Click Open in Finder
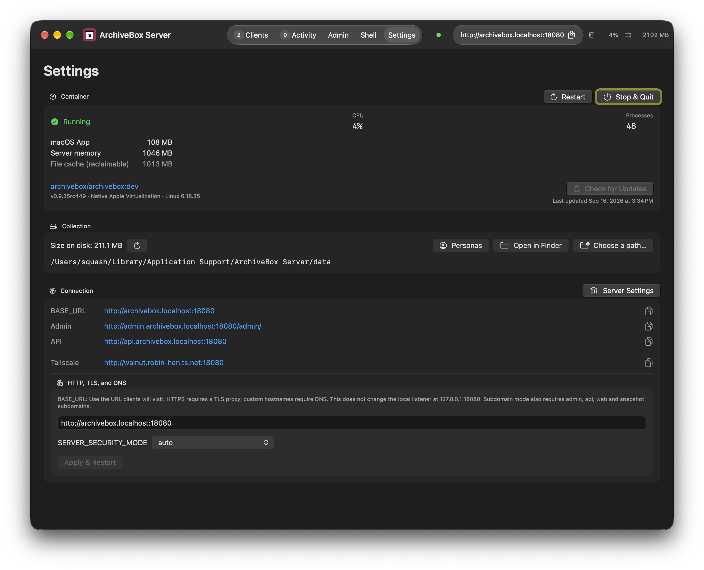 click(x=531, y=245)
